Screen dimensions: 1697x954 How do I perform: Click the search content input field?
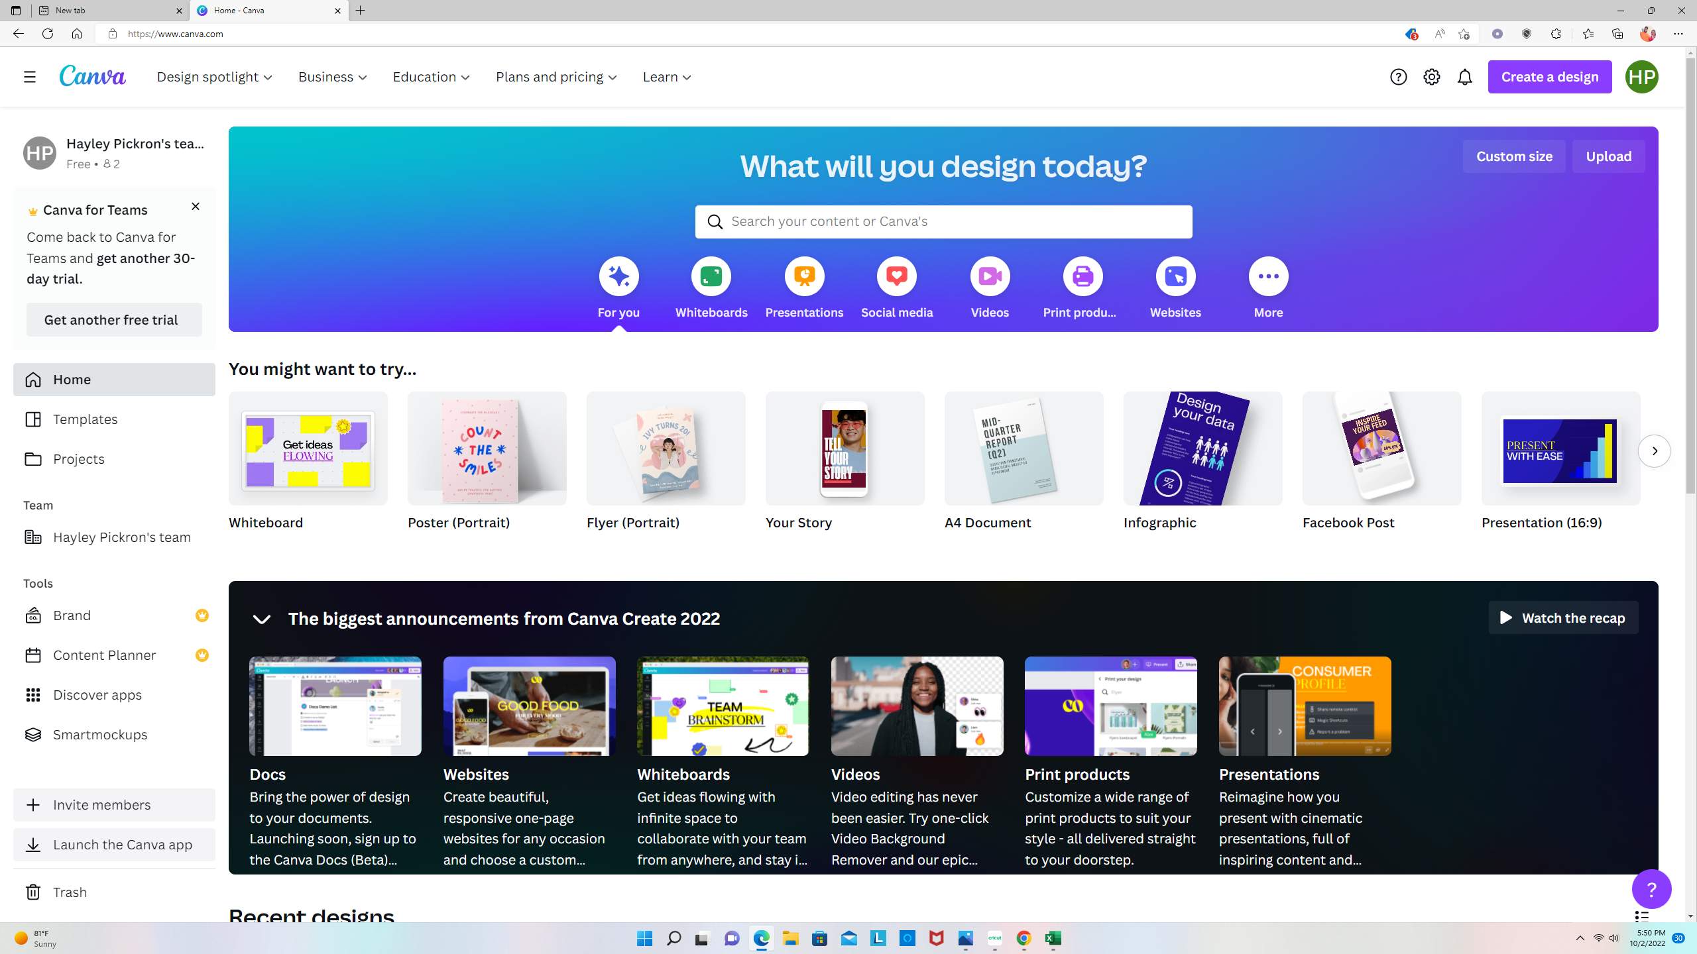pyautogui.click(x=943, y=221)
